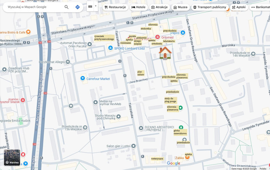Open the SPOKO Lombard Łódź pin
This screenshot has width=270, height=170.
(110, 48)
